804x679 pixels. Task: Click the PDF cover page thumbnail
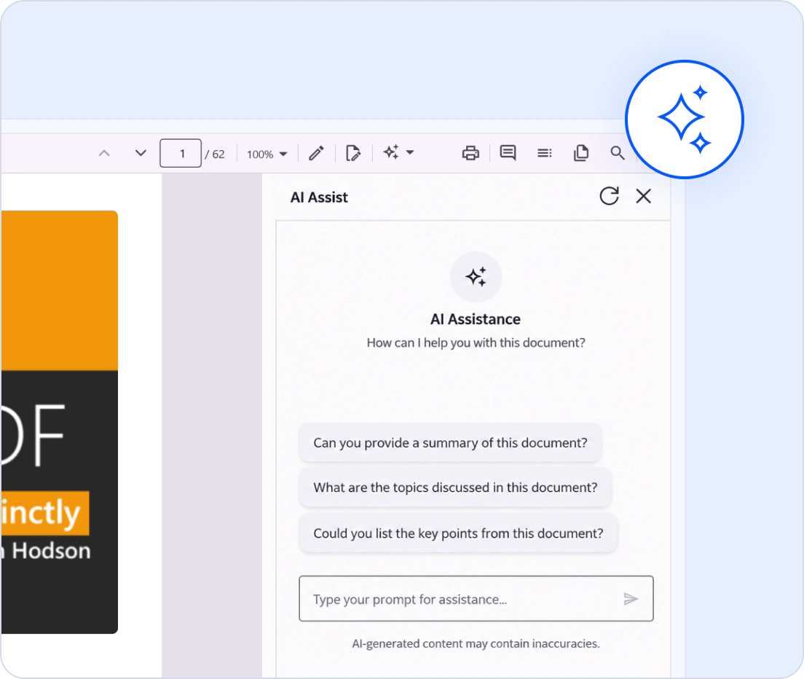[60, 422]
